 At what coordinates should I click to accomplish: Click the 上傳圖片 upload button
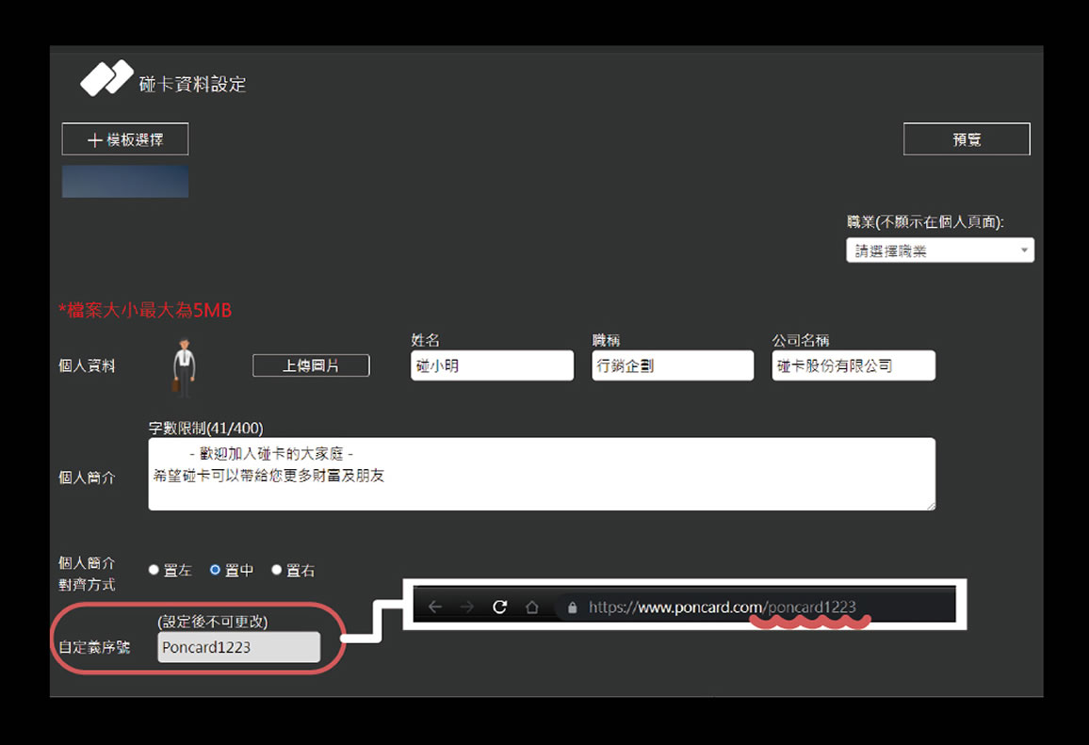(x=311, y=365)
